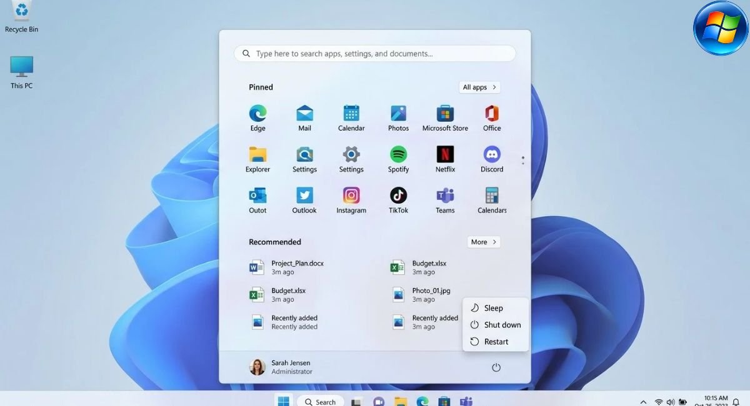Launch the Spotify app

[398, 159]
